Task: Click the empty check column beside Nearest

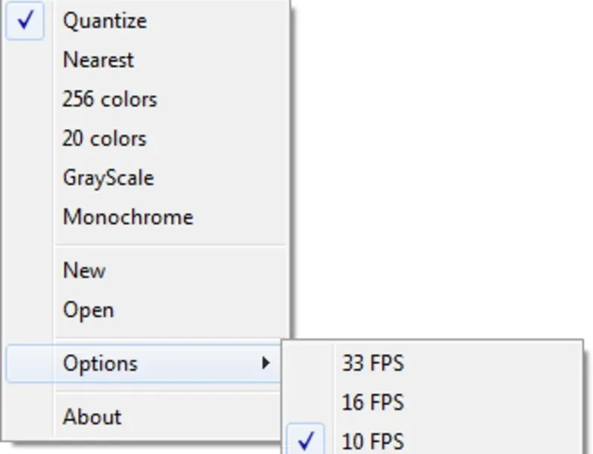Action: pyautogui.click(x=27, y=61)
